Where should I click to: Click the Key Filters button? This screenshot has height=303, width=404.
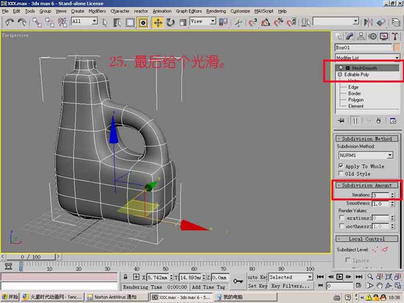pos(290,286)
